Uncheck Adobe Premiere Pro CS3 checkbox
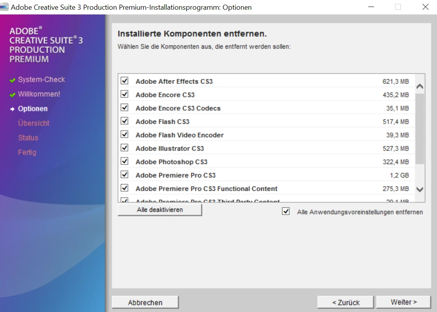Screen dimensions: 437x312 [124, 174]
